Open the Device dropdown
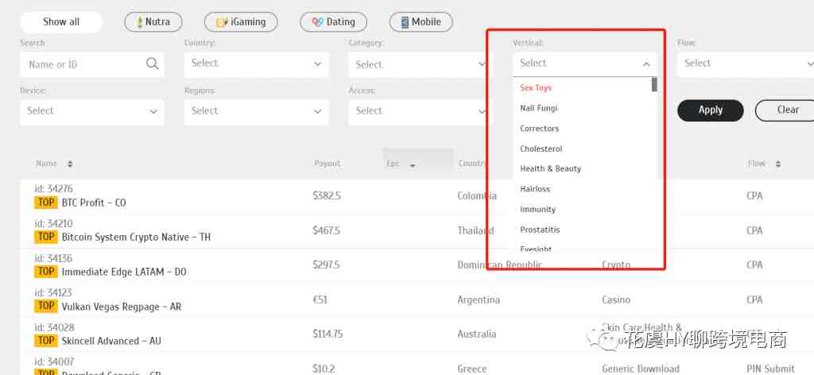The image size is (814, 375). click(x=91, y=111)
